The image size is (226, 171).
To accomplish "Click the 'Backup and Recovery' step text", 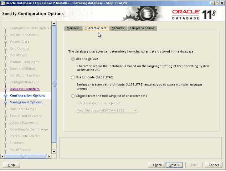I will 26,116.
